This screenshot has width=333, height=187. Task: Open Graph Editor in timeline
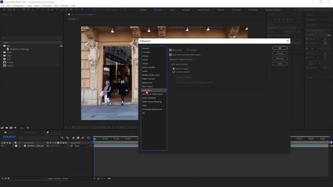pyautogui.click(x=88, y=138)
